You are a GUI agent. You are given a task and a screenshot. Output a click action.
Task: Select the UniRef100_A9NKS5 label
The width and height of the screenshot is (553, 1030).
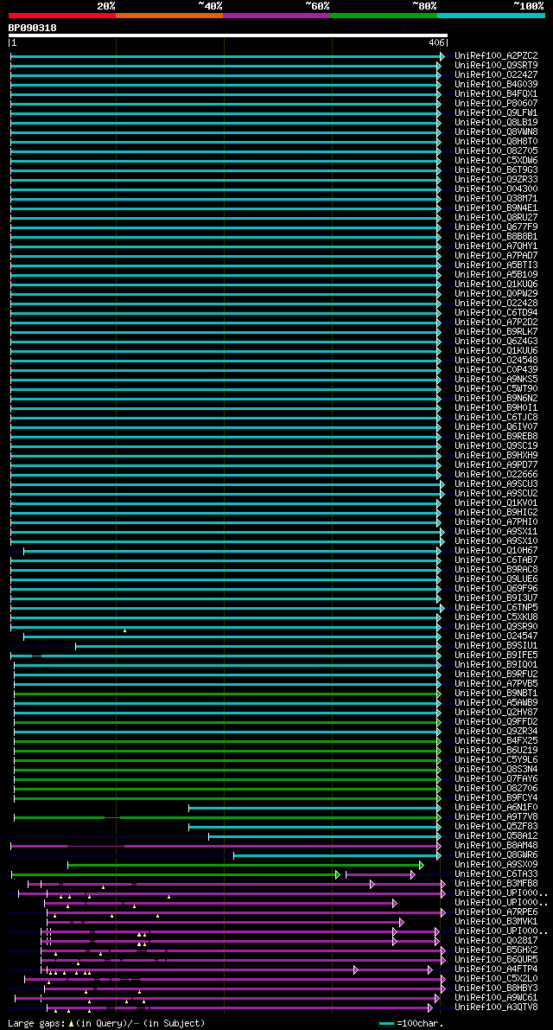coord(496,380)
